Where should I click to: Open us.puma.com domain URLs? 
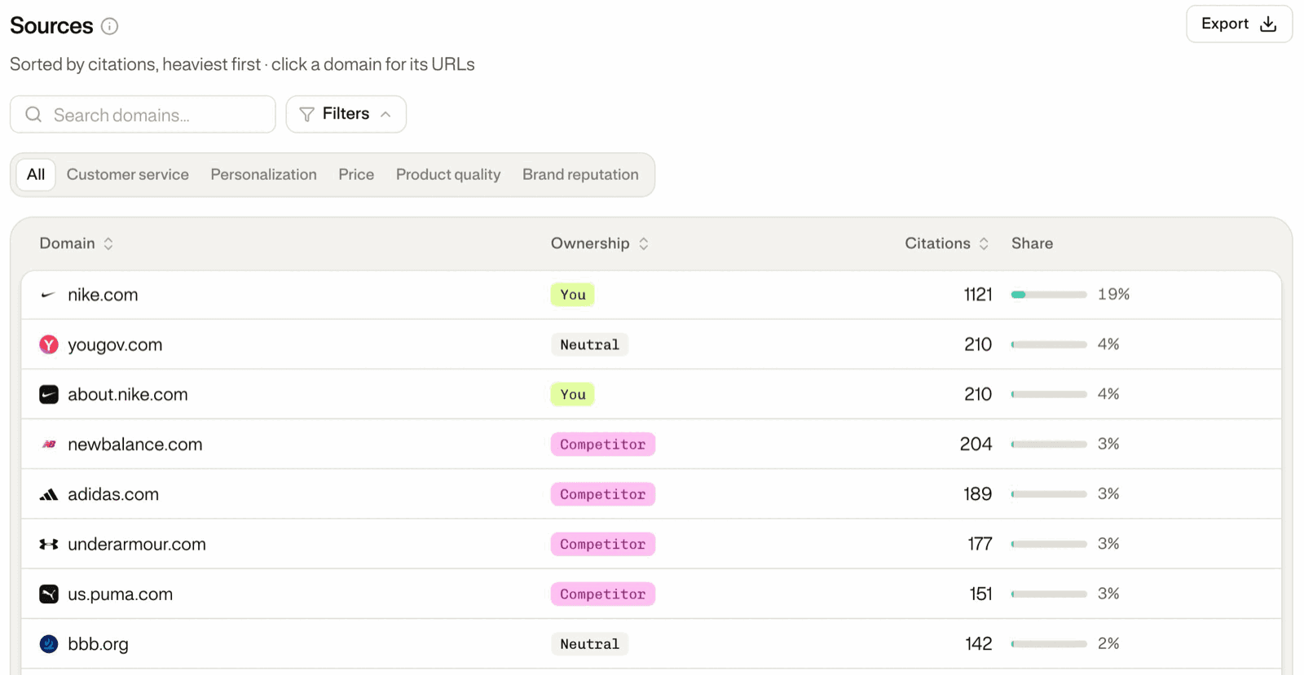pyautogui.click(x=121, y=594)
